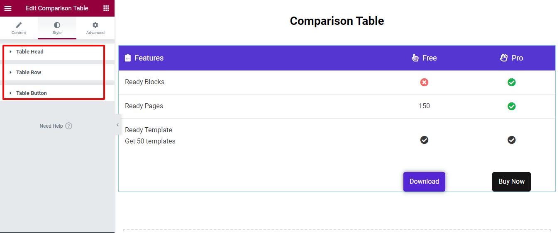Image resolution: width=559 pixels, height=233 pixels.
Task: Click the hand icon beside Pro
Action: [504, 58]
